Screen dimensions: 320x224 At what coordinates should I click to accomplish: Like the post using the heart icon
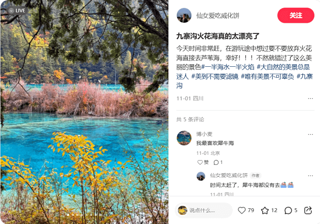coord(242,210)
